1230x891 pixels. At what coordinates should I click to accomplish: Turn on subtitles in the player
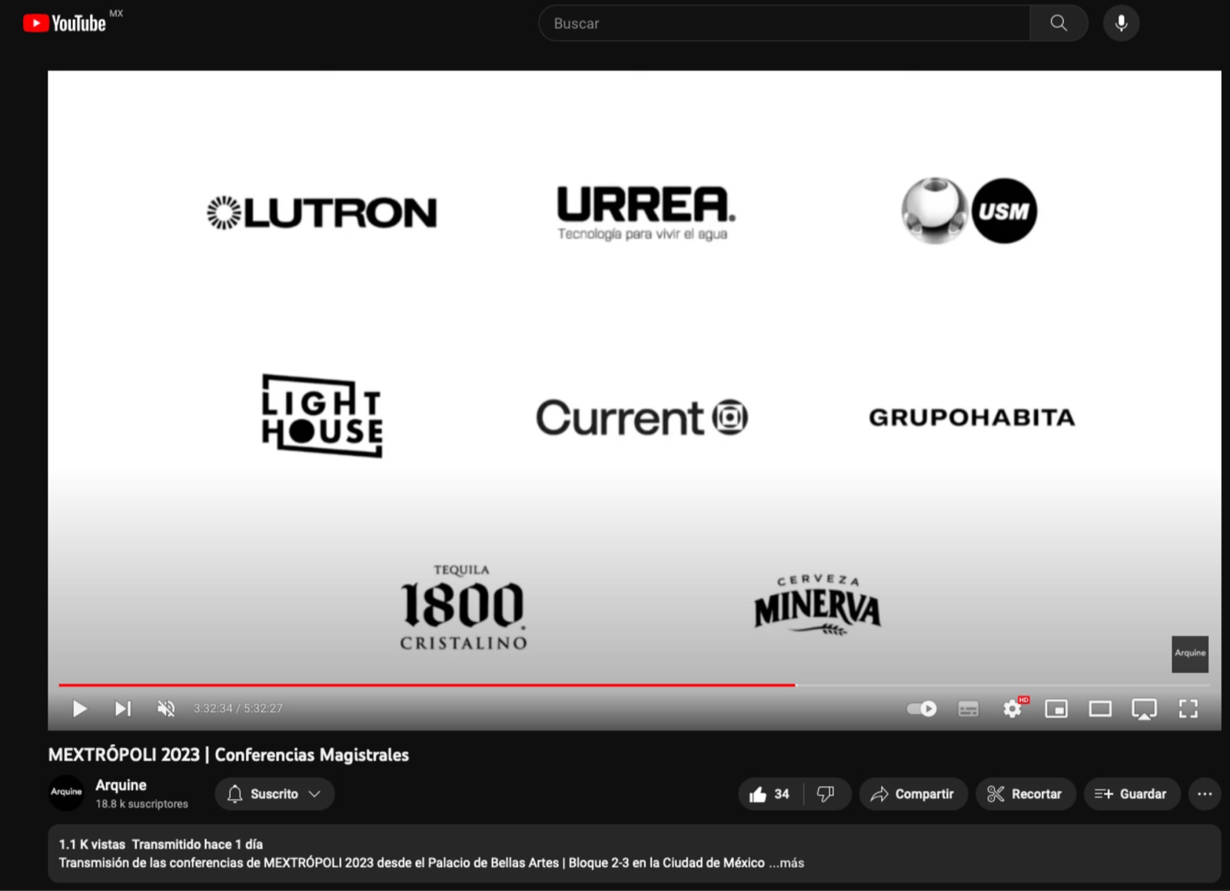pyautogui.click(x=969, y=708)
